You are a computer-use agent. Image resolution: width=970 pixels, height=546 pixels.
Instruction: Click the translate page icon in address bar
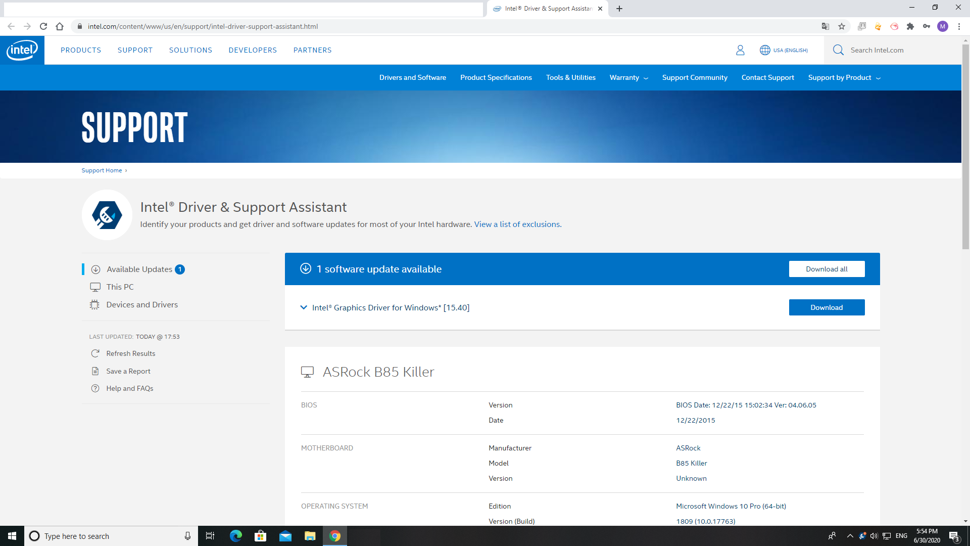pyautogui.click(x=826, y=26)
